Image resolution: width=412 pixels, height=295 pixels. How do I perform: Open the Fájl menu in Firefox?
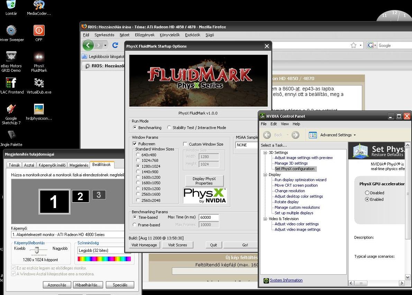[86, 35]
